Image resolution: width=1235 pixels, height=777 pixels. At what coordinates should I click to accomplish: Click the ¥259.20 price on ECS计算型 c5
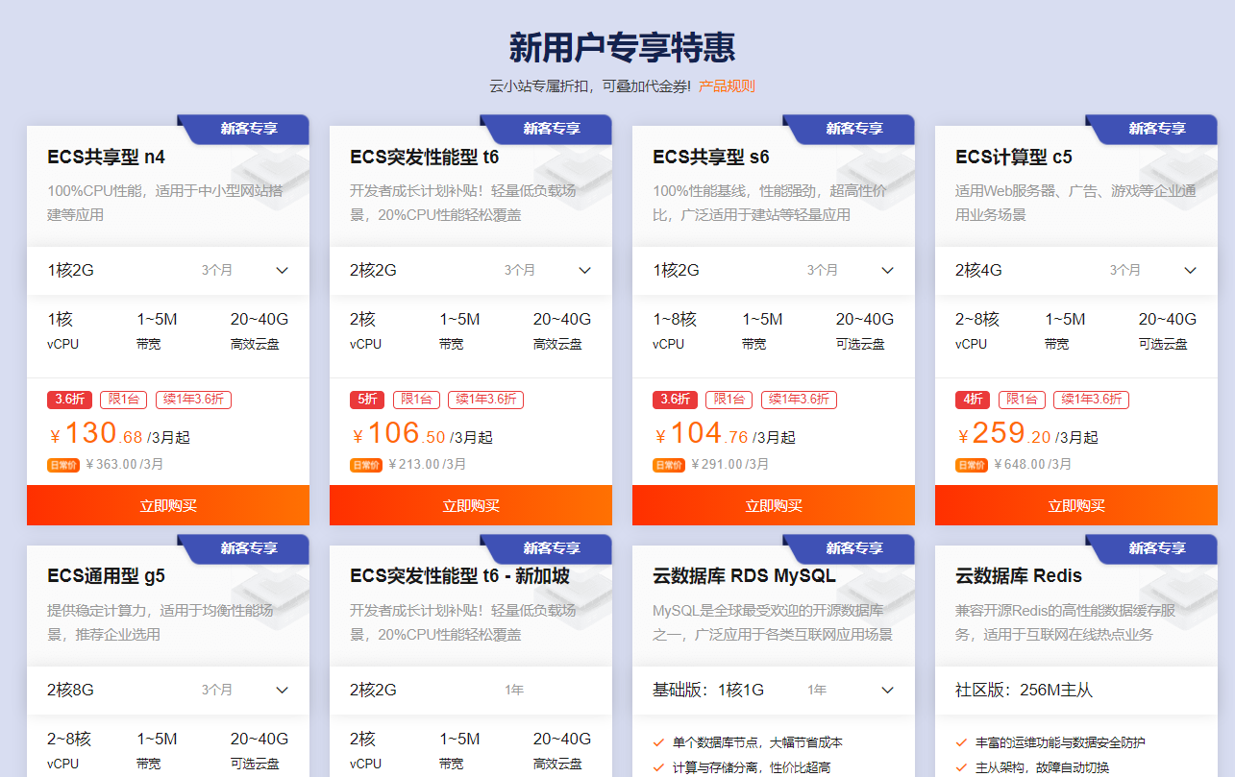(x=1004, y=435)
